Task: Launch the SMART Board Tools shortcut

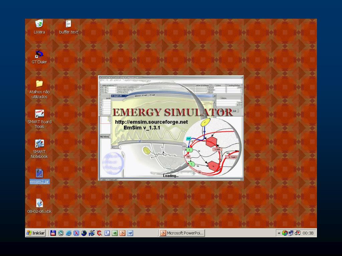Action: [x=39, y=114]
